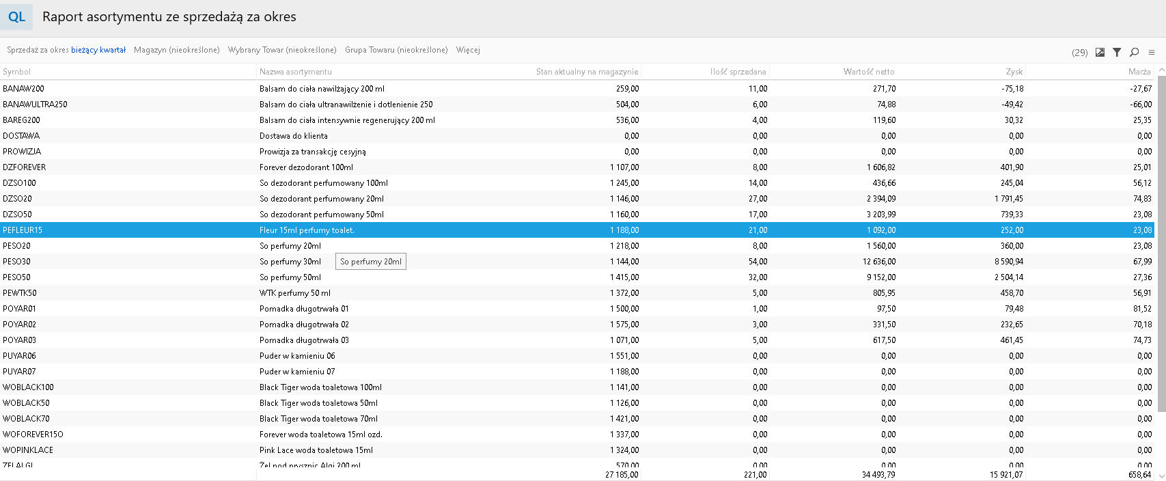Click the QL application logo

pyautogui.click(x=16, y=17)
